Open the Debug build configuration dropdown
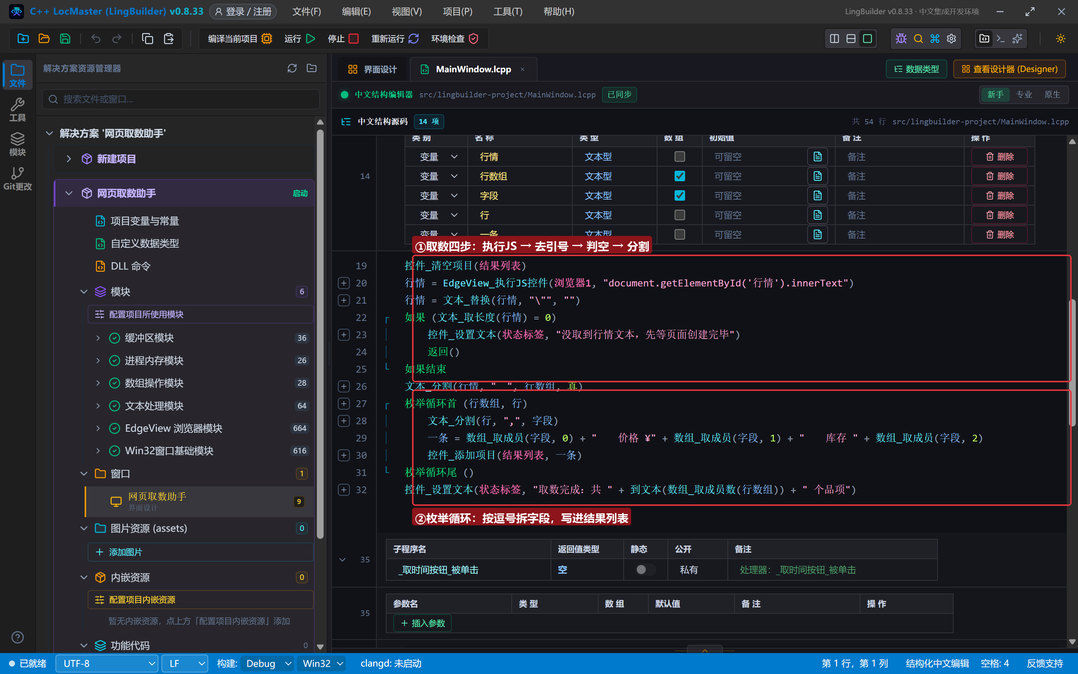The width and height of the screenshot is (1078, 674). [x=267, y=663]
